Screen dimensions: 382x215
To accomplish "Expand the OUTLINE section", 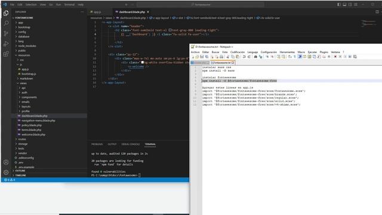I will click(x=20, y=171).
